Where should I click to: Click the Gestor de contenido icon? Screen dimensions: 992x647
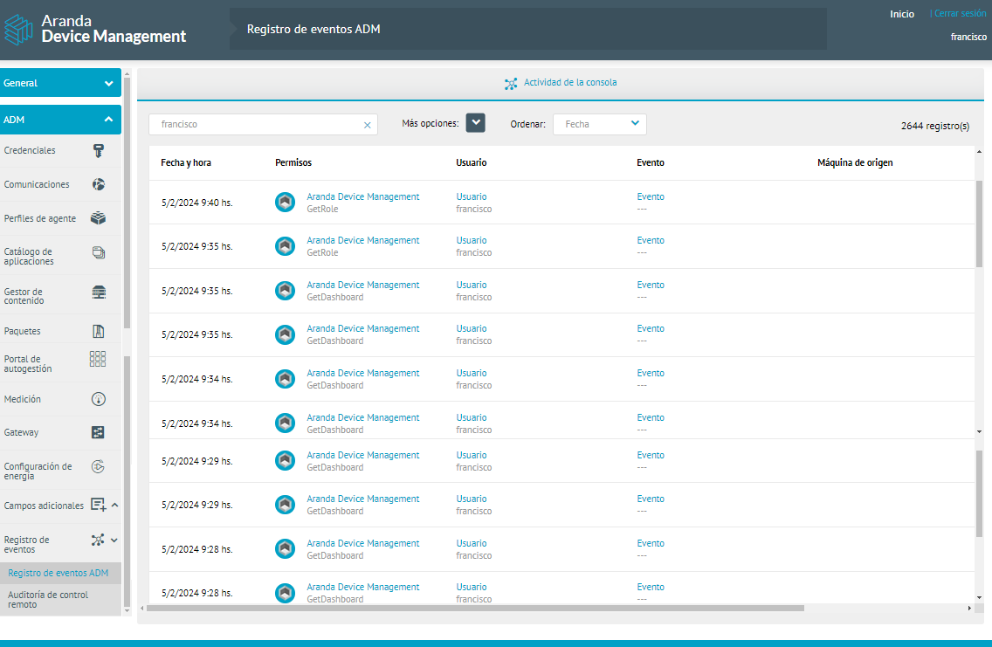tap(99, 293)
